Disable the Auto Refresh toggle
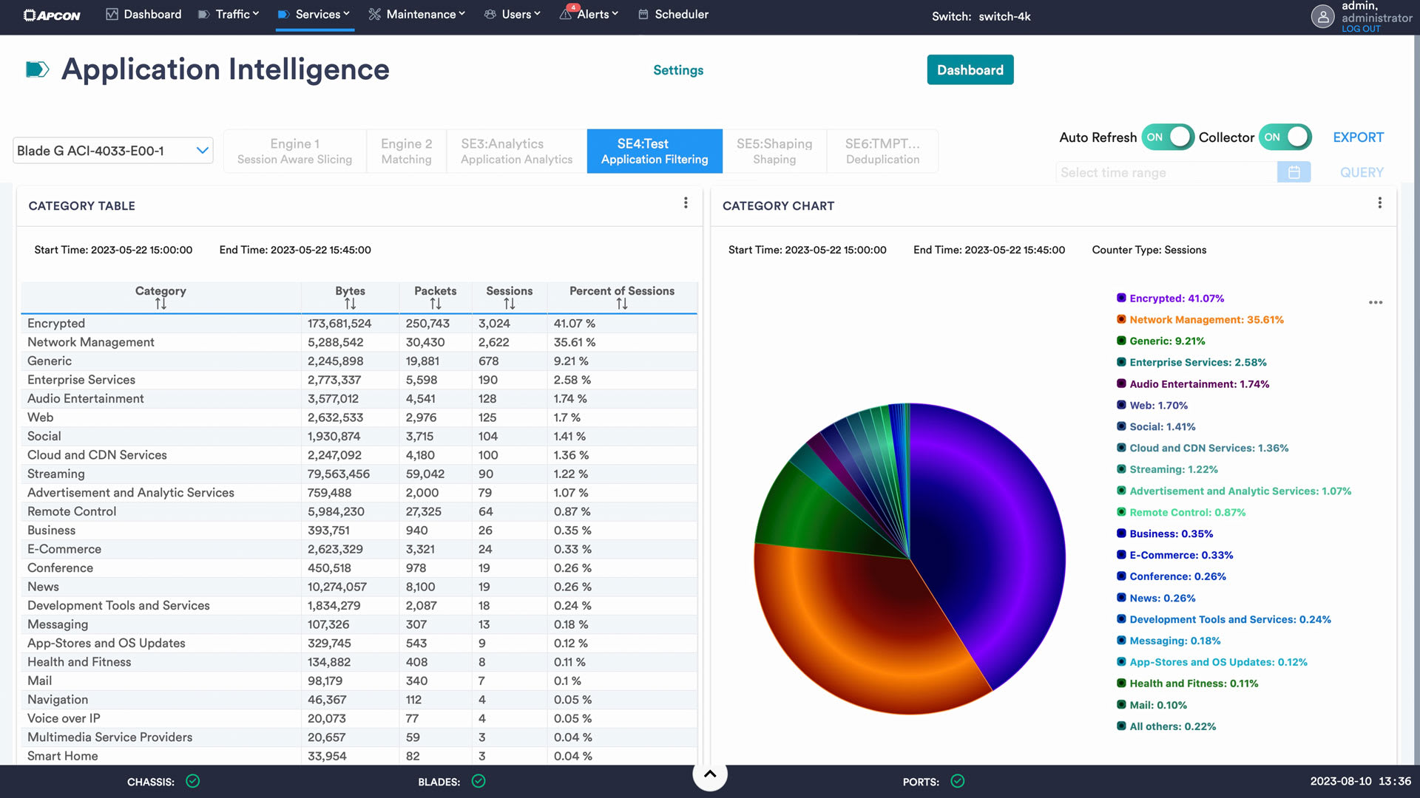 tap(1169, 137)
